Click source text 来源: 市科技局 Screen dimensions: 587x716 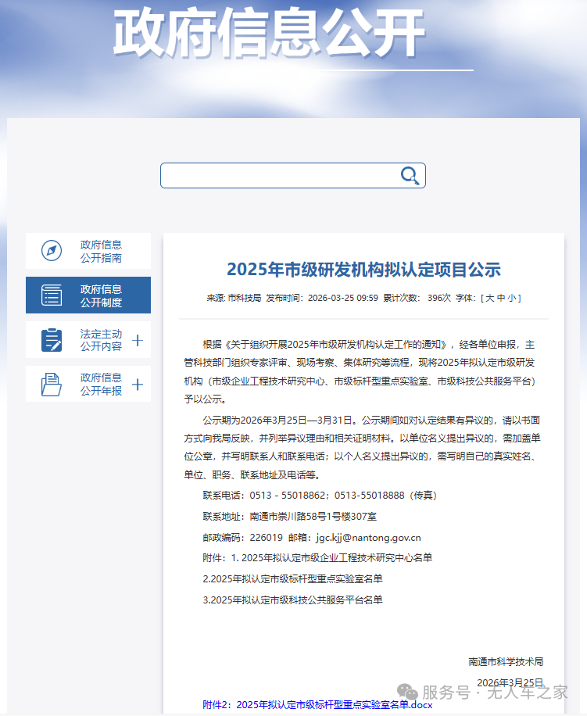tap(234, 298)
